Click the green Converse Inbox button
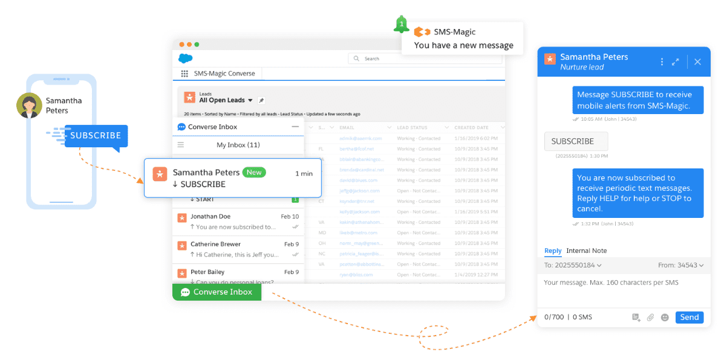This screenshot has width=727, height=361. tap(217, 292)
